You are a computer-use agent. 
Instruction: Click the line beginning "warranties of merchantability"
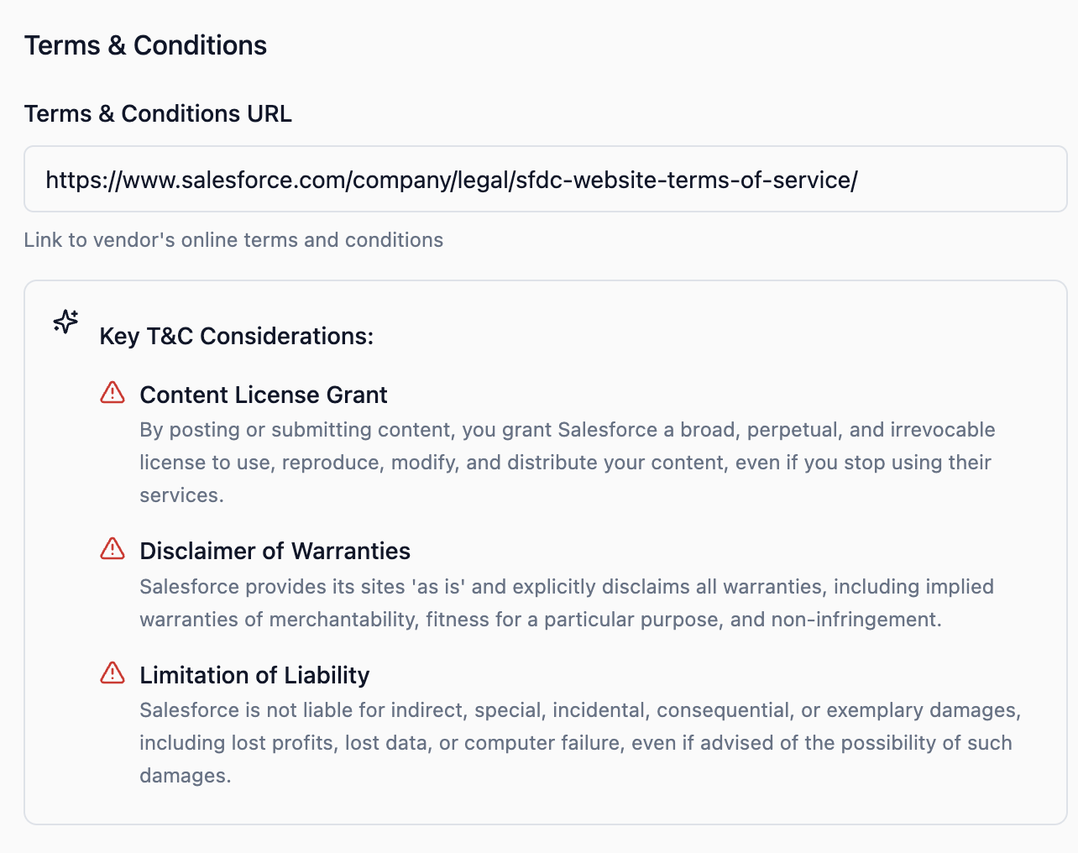[x=540, y=620]
